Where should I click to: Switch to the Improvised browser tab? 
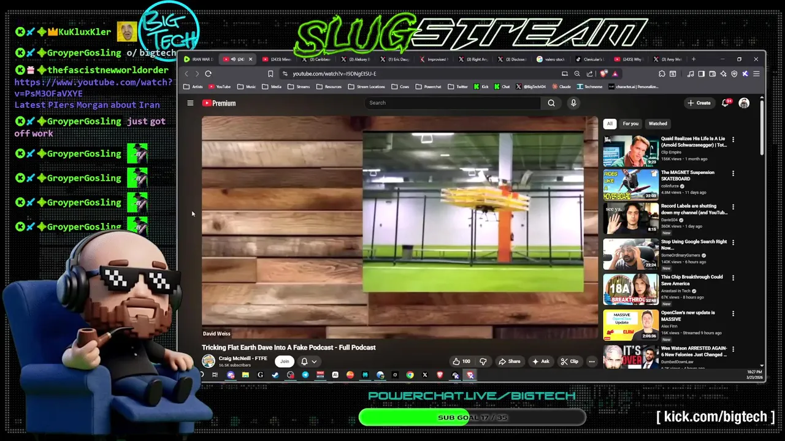click(x=434, y=59)
